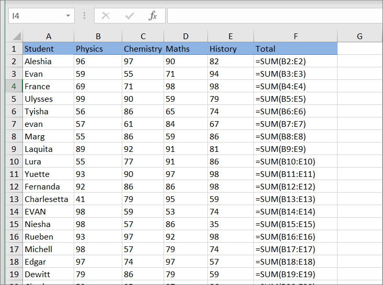The width and height of the screenshot is (383, 285).
Task: Click the Enter checkmark icon in formula bar
Action: click(130, 16)
